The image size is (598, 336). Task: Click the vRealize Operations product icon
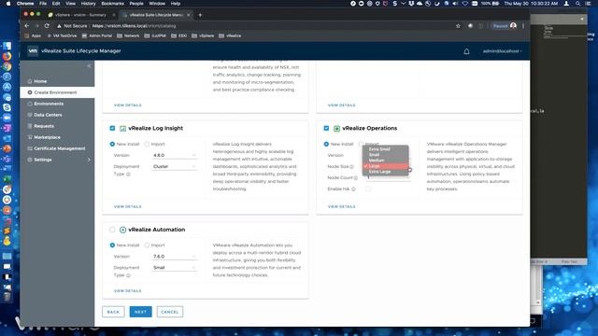[336, 129]
